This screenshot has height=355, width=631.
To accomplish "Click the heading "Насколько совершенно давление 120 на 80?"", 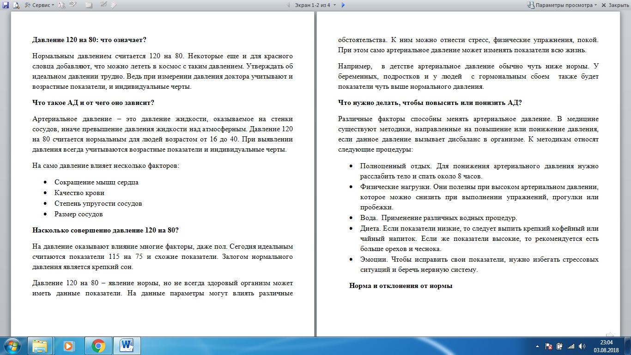I will pyautogui.click(x=105, y=230).
